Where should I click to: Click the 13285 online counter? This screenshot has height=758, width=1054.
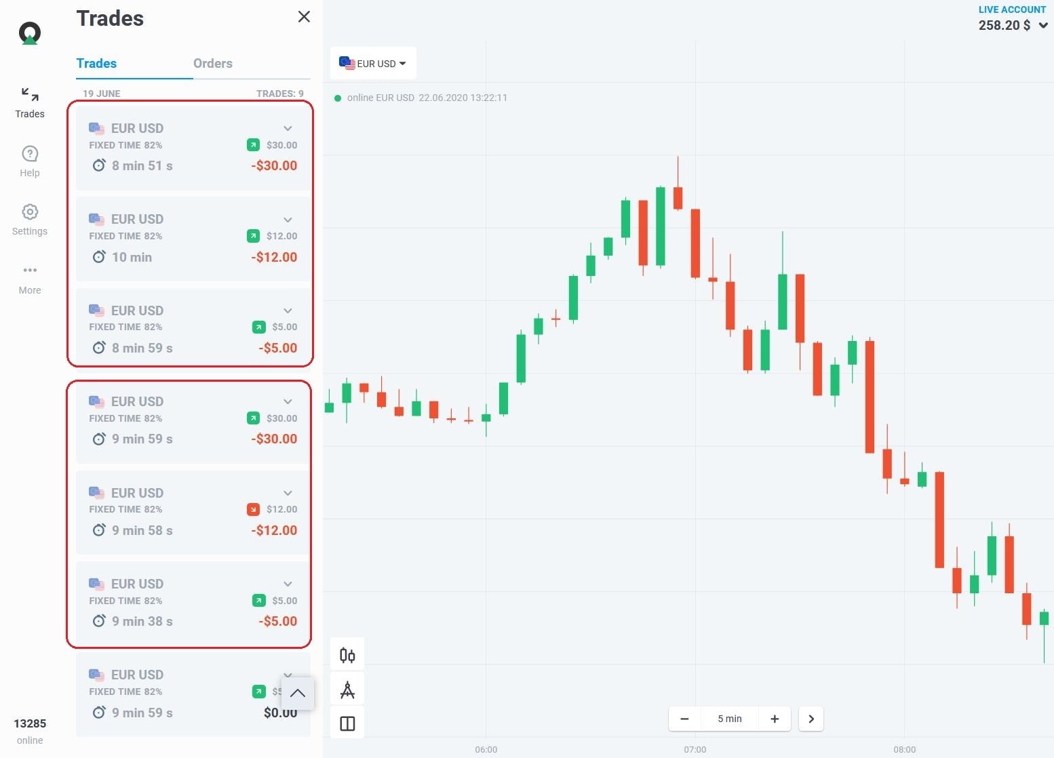click(x=30, y=731)
